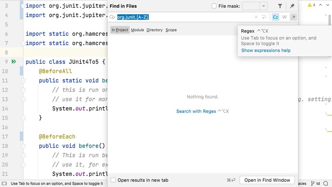Open Show expressions help link
The image size is (332, 187).
click(266, 50)
